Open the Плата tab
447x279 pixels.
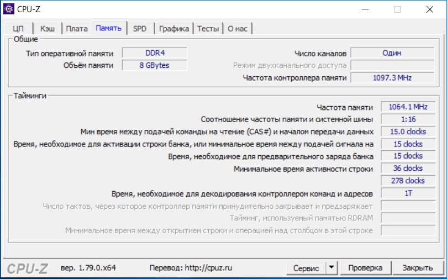pyautogui.click(x=77, y=29)
